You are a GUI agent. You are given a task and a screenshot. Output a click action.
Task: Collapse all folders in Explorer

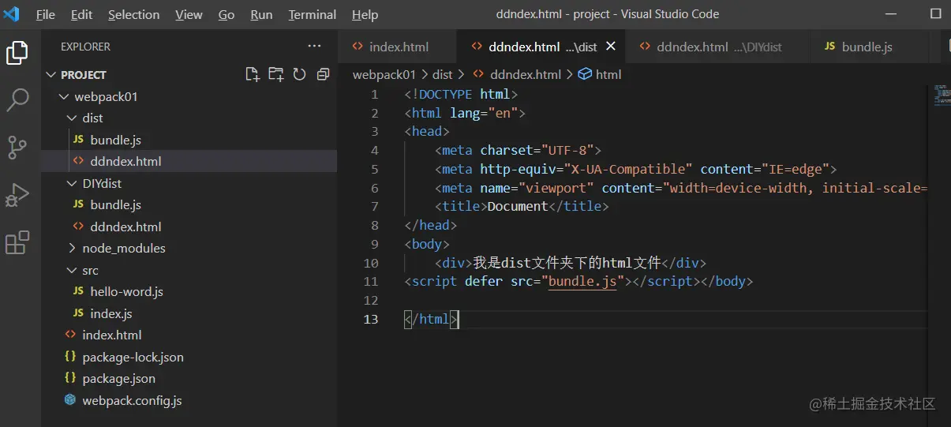click(x=323, y=74)
